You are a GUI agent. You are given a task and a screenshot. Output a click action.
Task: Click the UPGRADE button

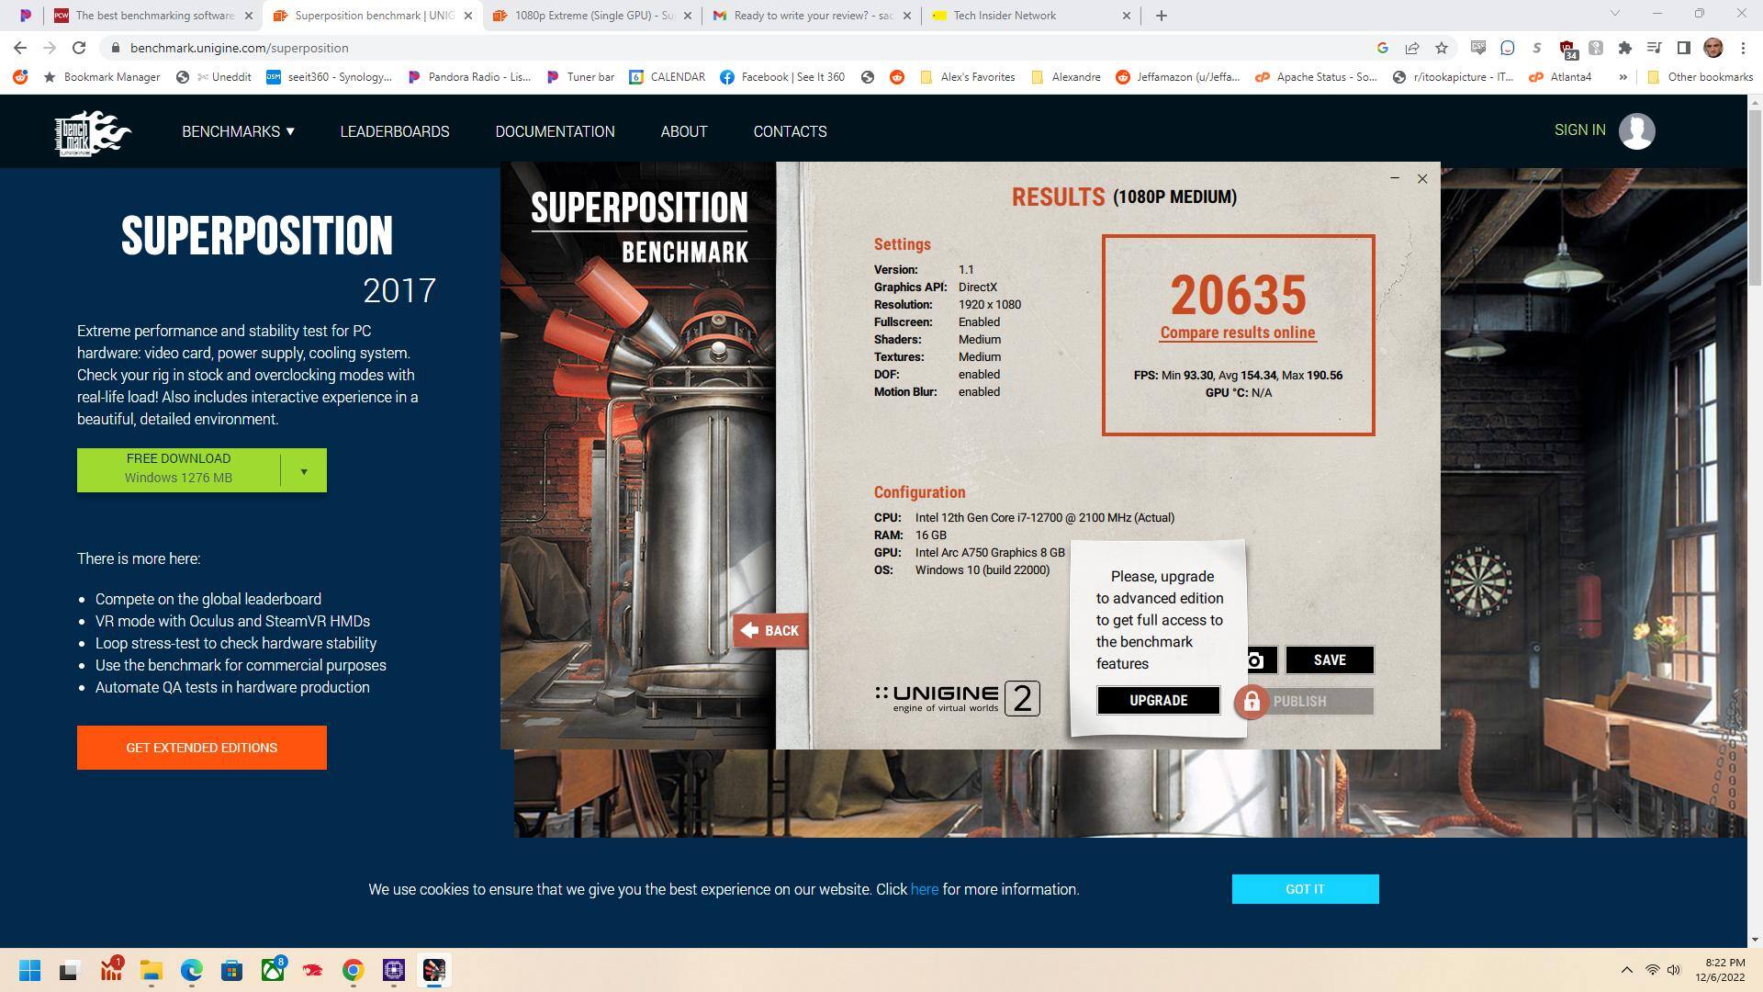pos(1158,700)
